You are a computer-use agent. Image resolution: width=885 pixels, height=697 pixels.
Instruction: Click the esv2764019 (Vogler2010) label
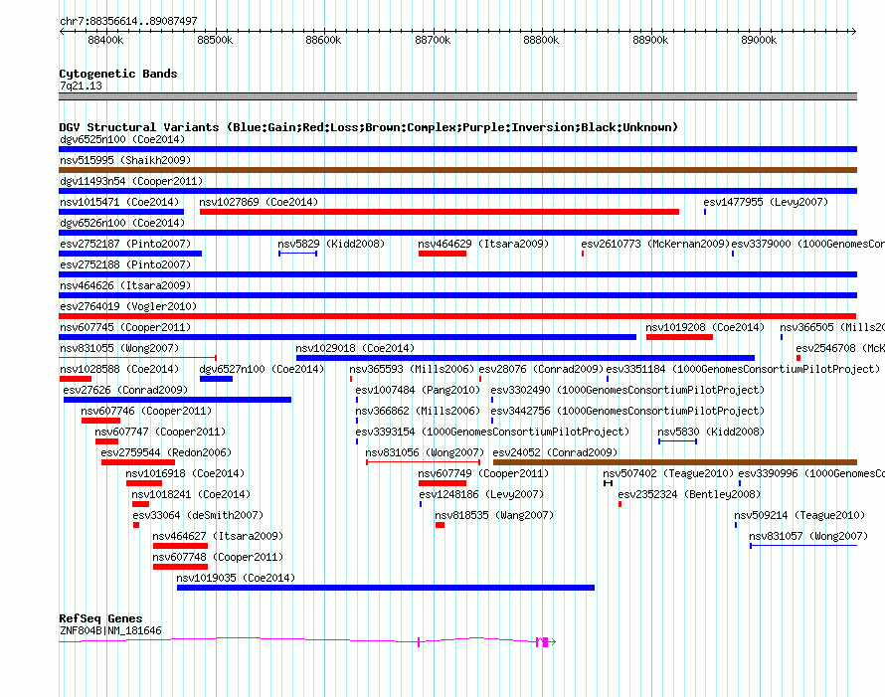click(128, 306)
